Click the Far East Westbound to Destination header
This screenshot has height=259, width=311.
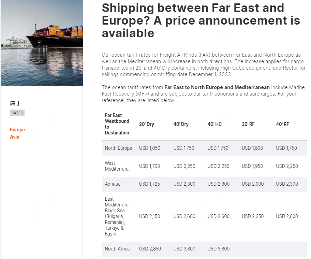[117, 124]
